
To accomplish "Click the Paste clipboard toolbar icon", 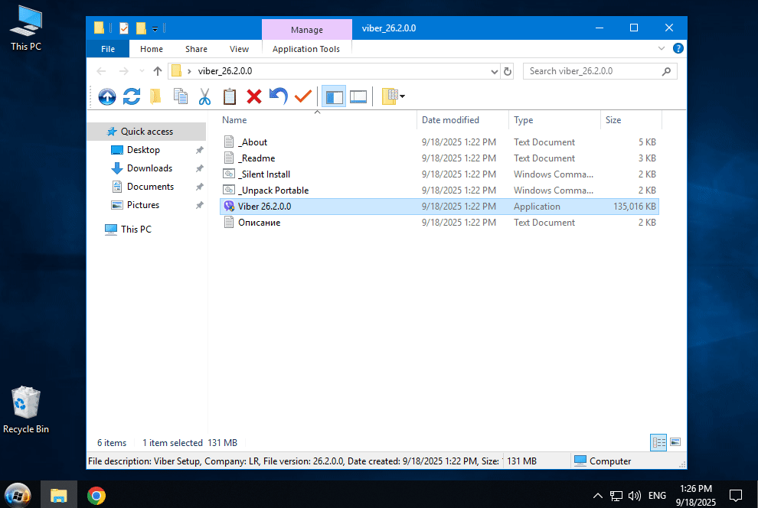I will pos(230,96).
